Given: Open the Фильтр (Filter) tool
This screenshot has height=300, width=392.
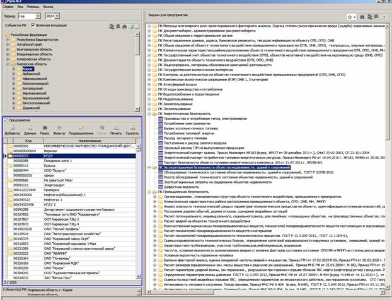Looking at the screenshot, I should (60, 128).
